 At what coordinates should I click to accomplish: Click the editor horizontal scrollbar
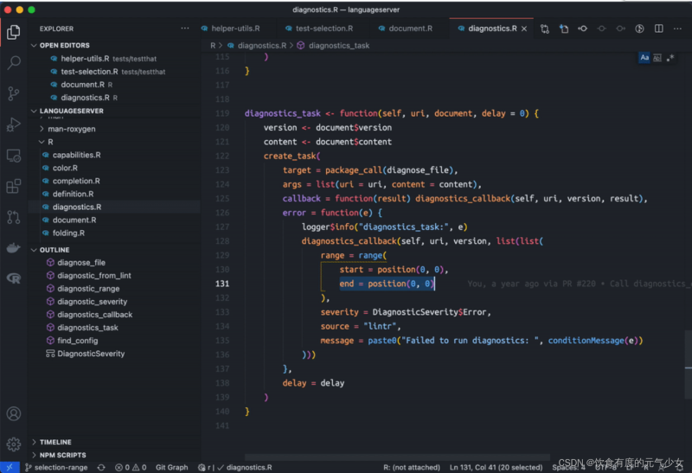click(397, 457)
